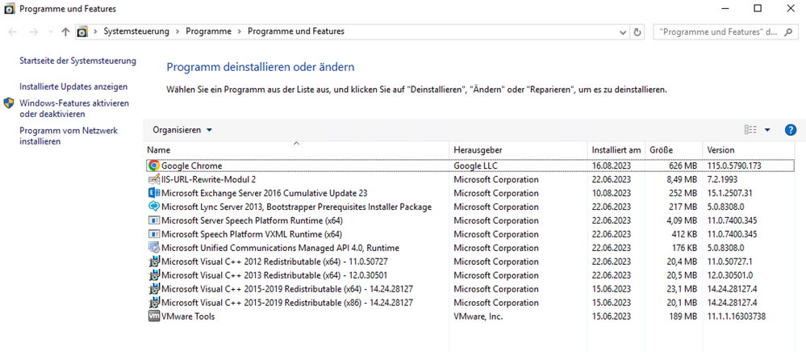Open Startseite der Systemsteuerung link

tap(77, 61)
